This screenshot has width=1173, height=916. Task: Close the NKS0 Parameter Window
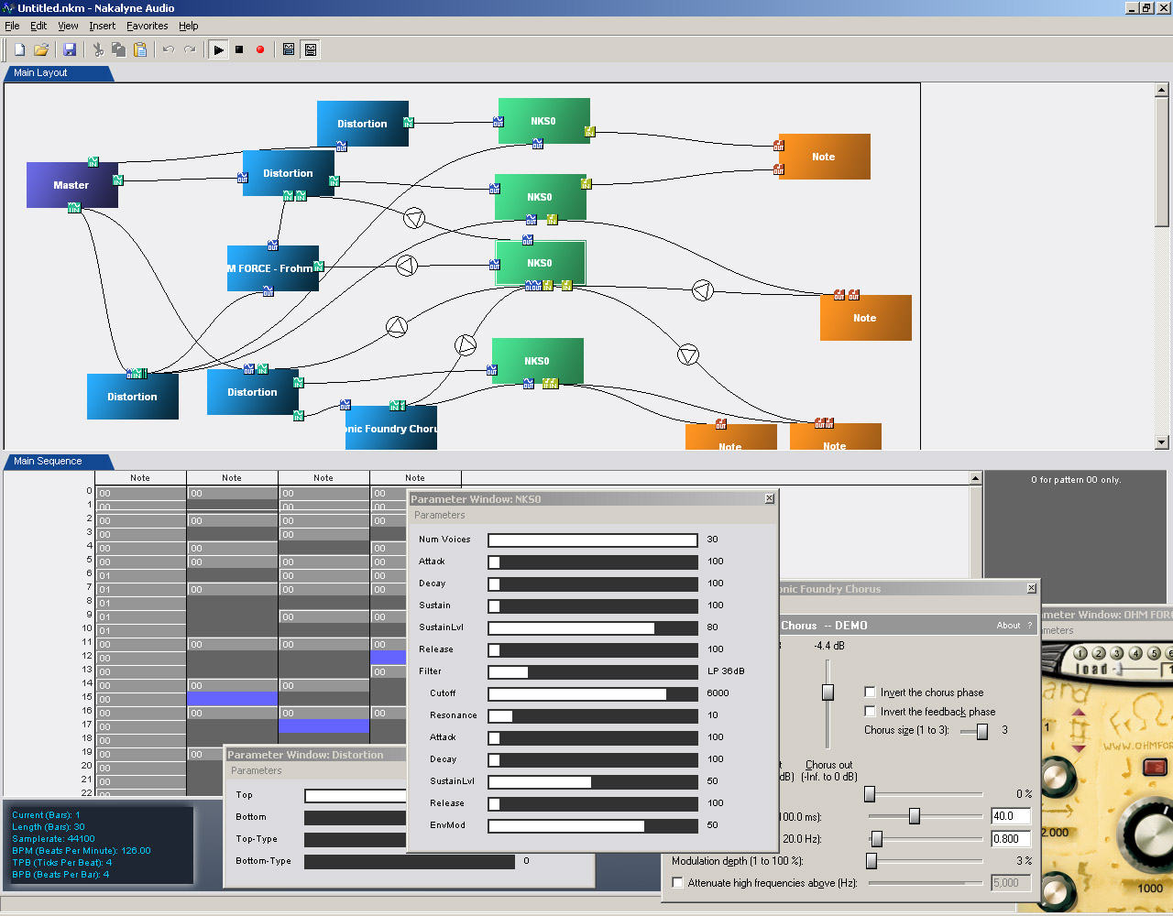click(x=769, y=498)
